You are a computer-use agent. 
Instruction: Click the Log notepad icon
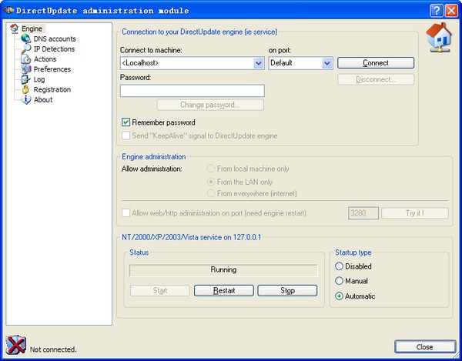tap(25, 79)
